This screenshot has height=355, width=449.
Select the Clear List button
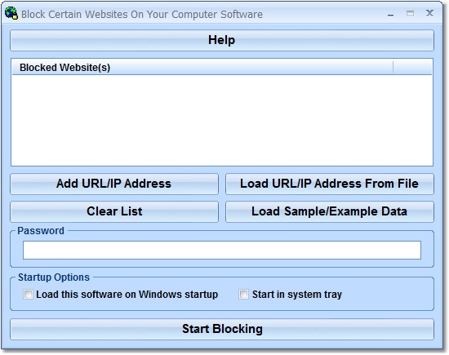114,211
